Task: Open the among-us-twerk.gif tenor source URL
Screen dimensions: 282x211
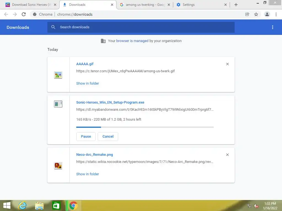Action: [x=125, y=71]
